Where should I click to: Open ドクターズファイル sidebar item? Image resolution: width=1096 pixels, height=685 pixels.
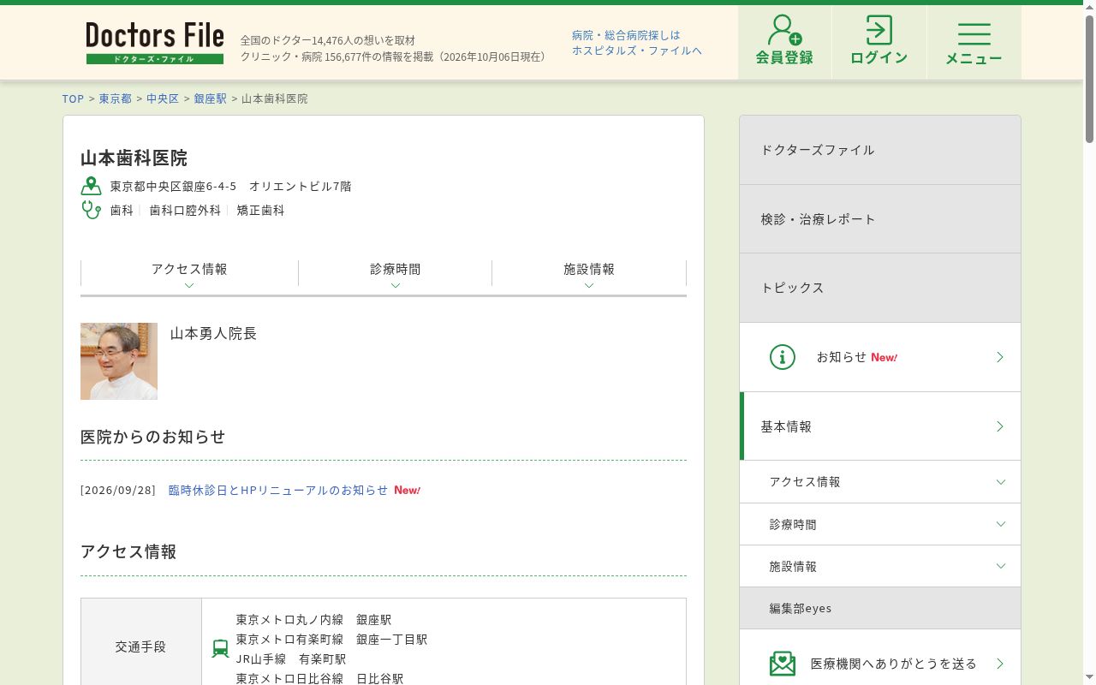pyautogui.click(x=880, y=150)
